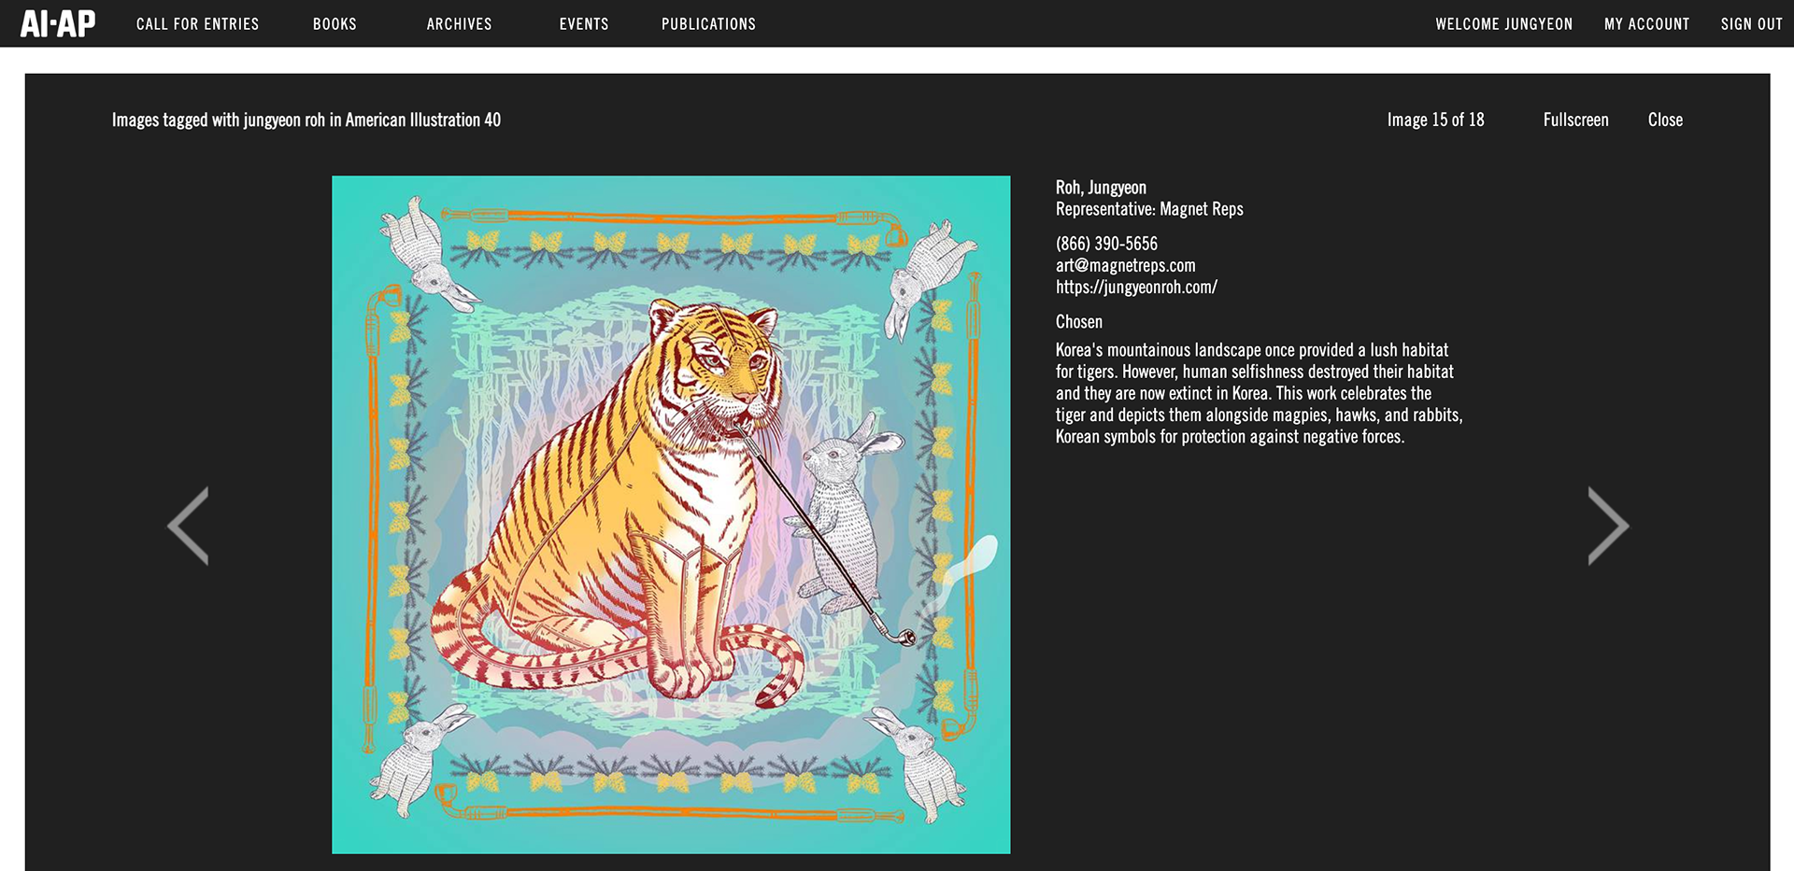
Task: Click the phone number (866) 390-5656
Action: tap(1106, 244)
